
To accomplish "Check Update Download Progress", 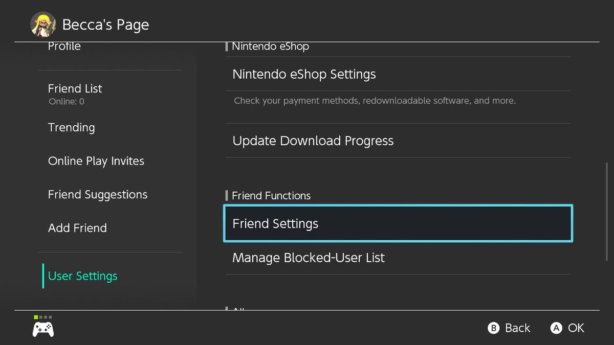I will (x=313, y=141).
